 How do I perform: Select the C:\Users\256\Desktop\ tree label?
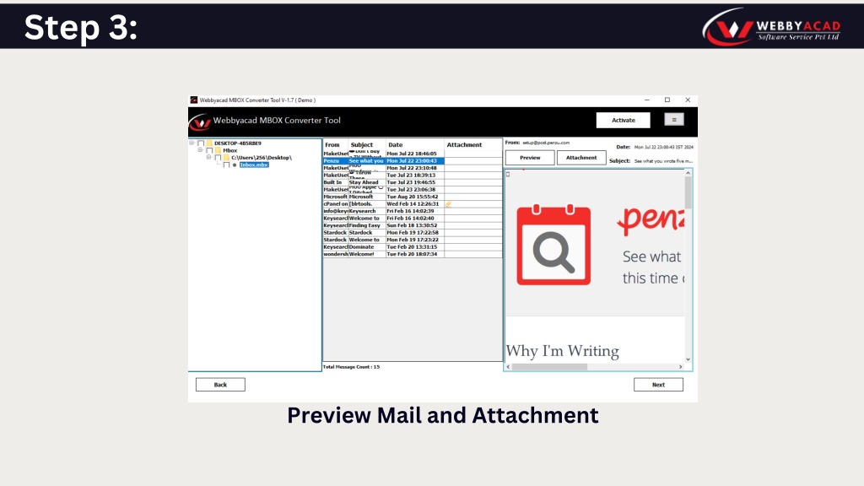[x=262, y=158]
